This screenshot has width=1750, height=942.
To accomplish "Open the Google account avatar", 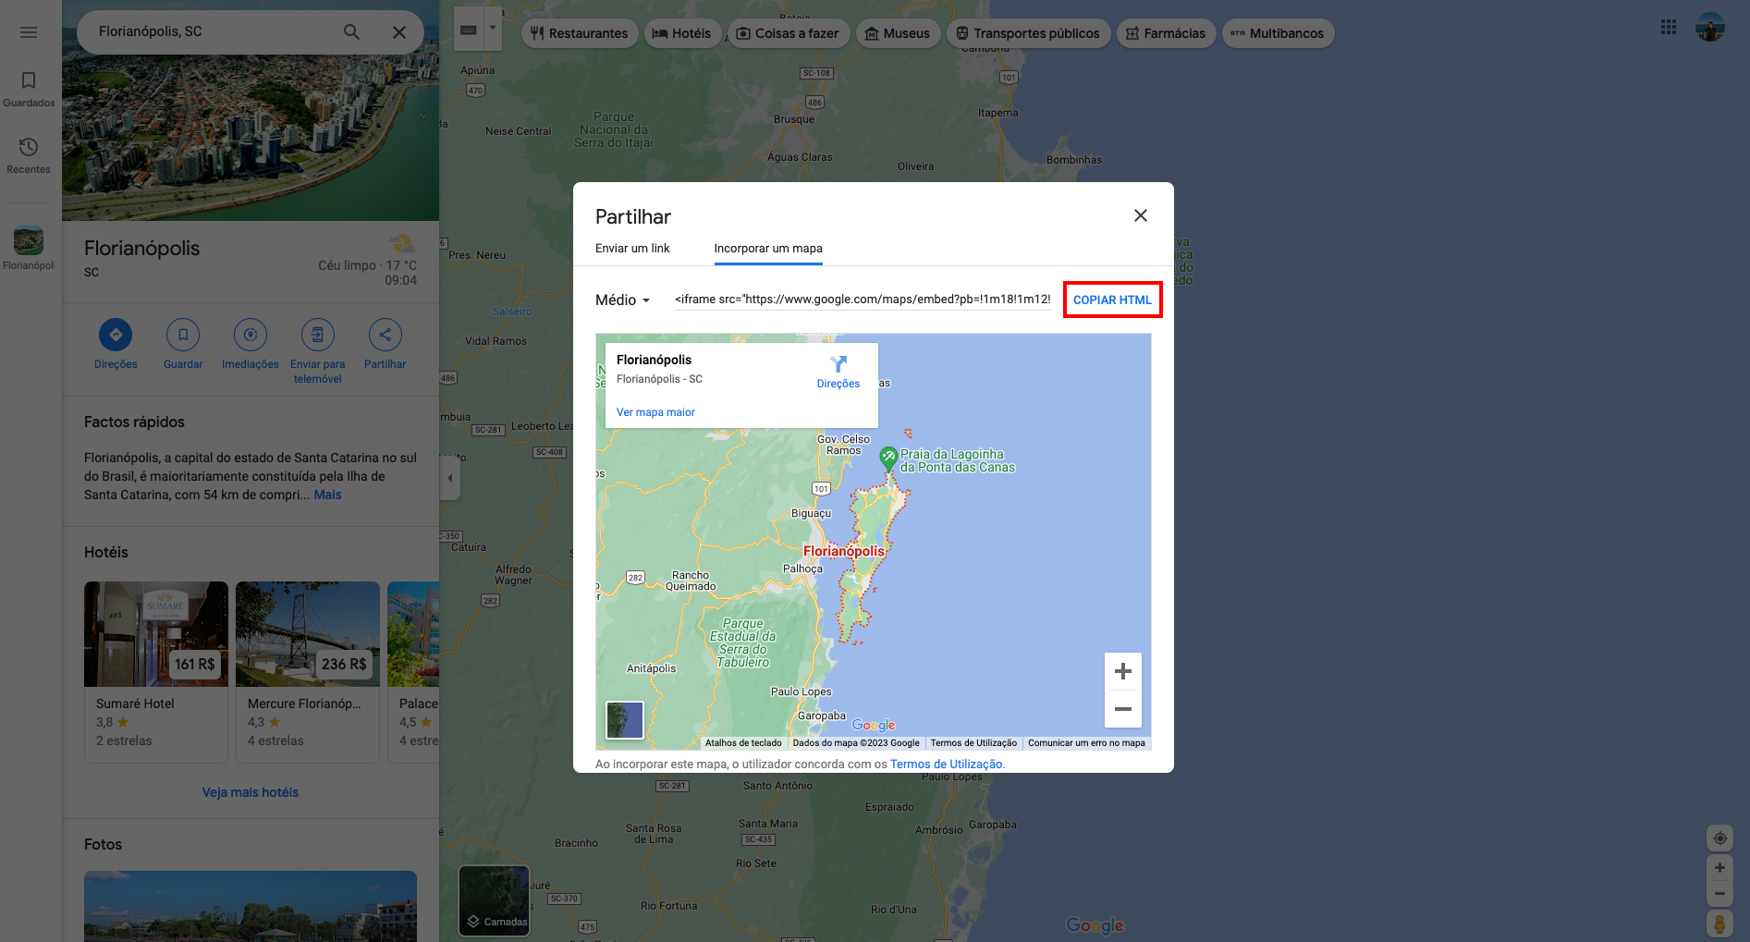I will (1710, 27).
